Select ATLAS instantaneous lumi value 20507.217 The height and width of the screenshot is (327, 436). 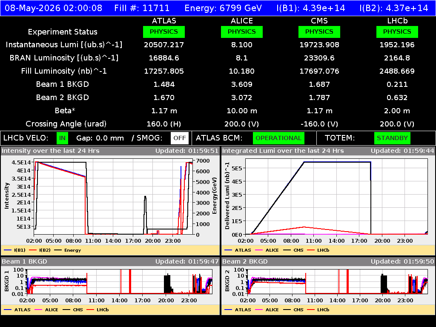(x=164, y=45)
